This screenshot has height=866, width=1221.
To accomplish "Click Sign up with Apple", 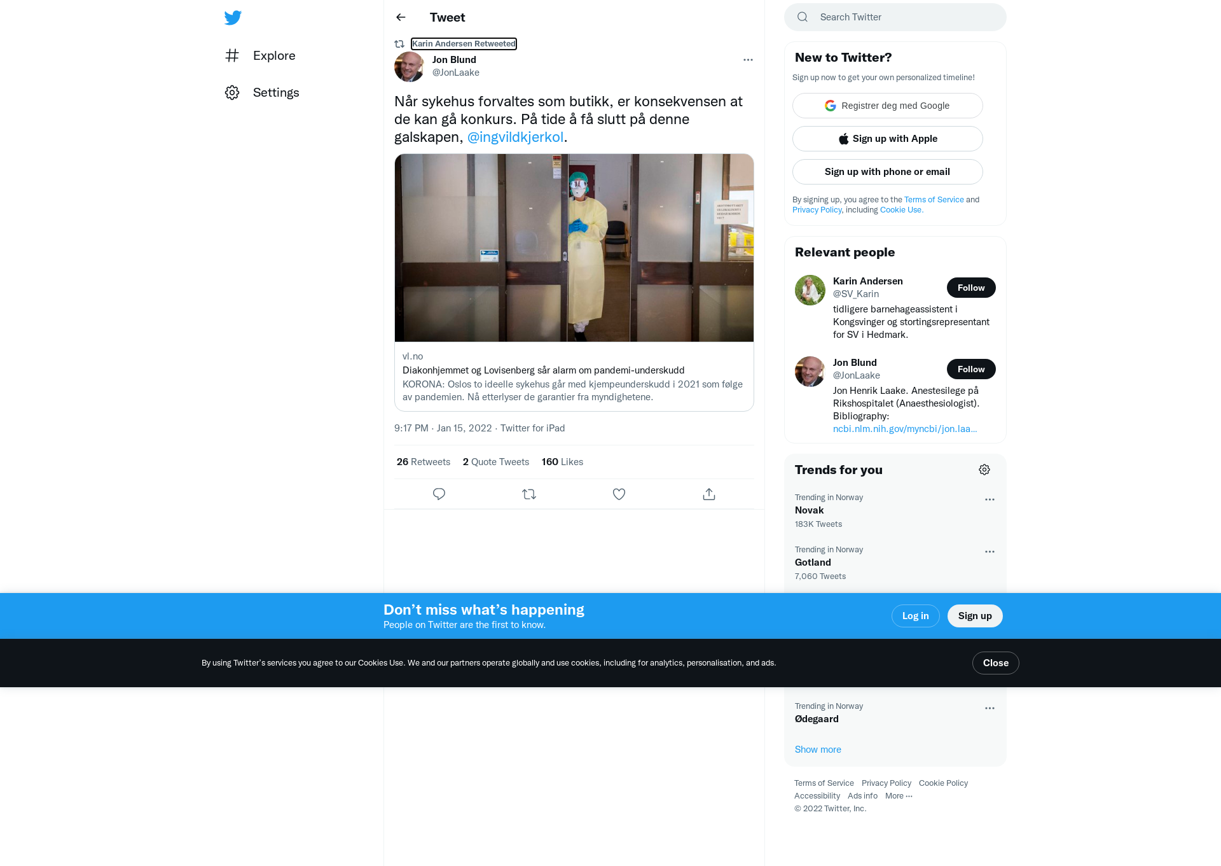I will click(888, 139).
